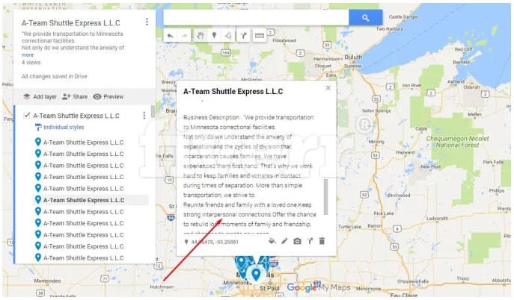Open the layer options three-dot menu
This screenshot has height=300, width=514.
144,116
